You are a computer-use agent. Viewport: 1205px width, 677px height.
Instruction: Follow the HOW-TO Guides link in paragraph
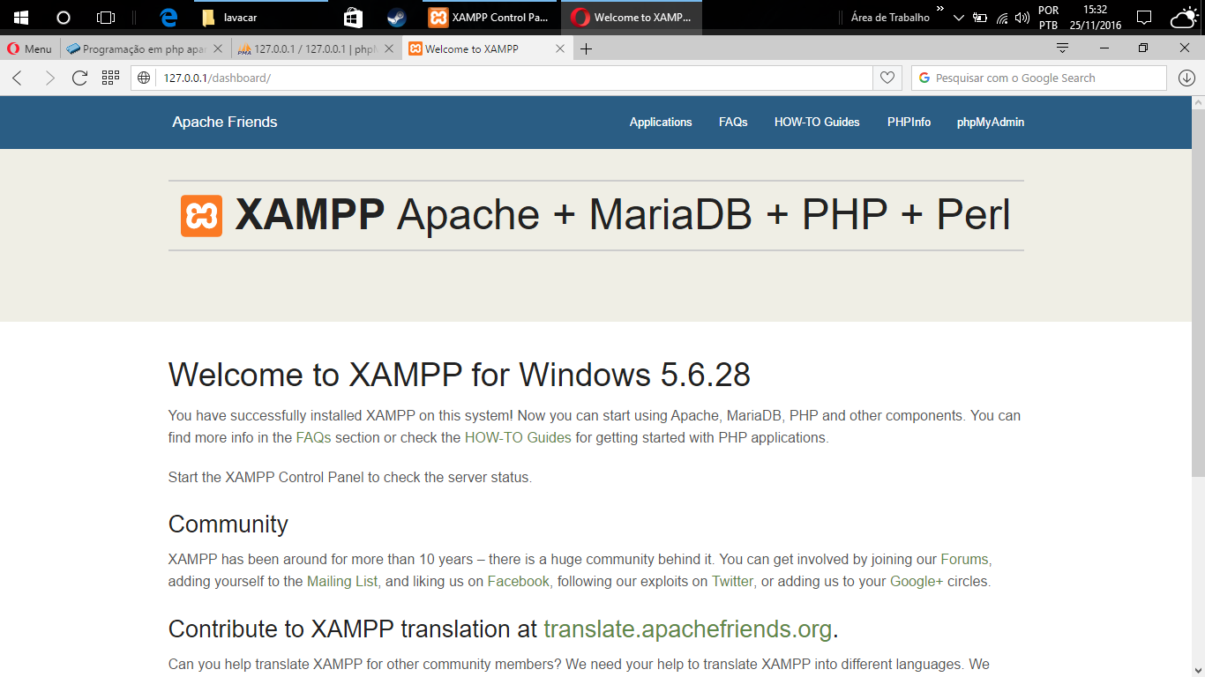pyautogui.click(x=518, y=437)
